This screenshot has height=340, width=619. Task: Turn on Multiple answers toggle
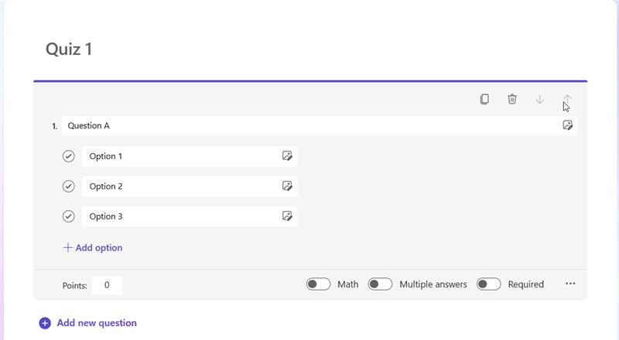tap(380, 284)
